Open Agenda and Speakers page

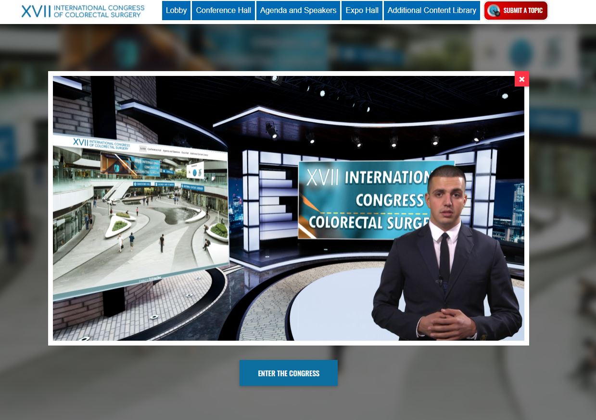(298, 11)
